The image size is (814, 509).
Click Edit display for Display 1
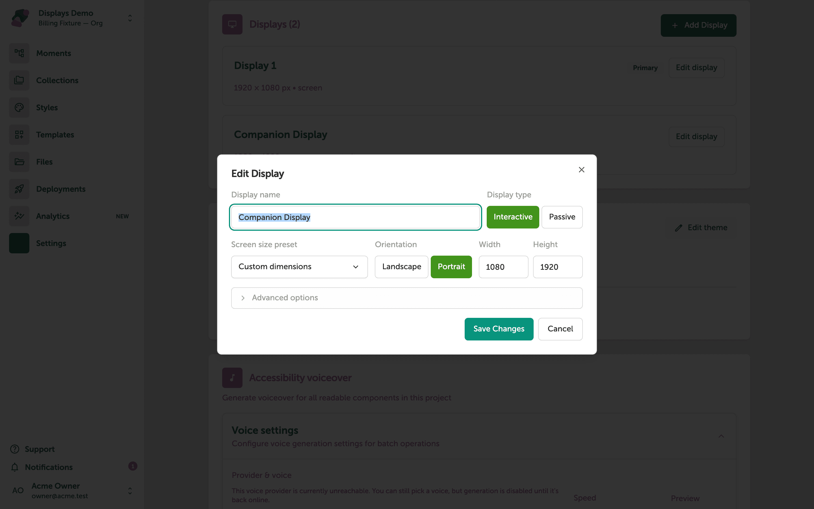[x=696, y=68]
